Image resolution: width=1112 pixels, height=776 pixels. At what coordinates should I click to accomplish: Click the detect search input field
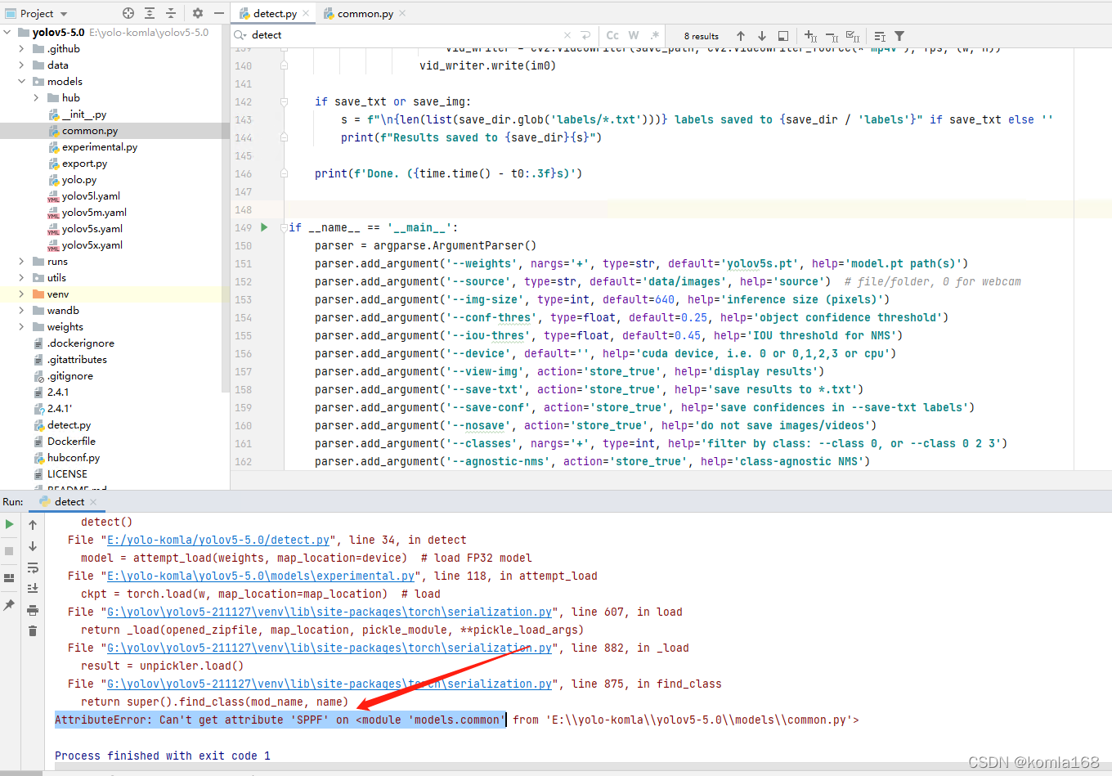tap(327, 35)
